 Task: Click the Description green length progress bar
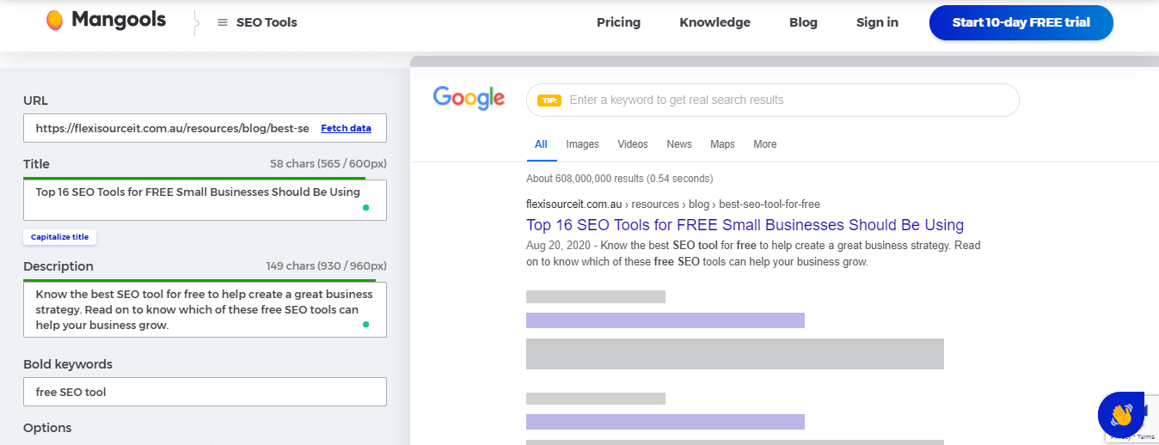pos(199,280)
